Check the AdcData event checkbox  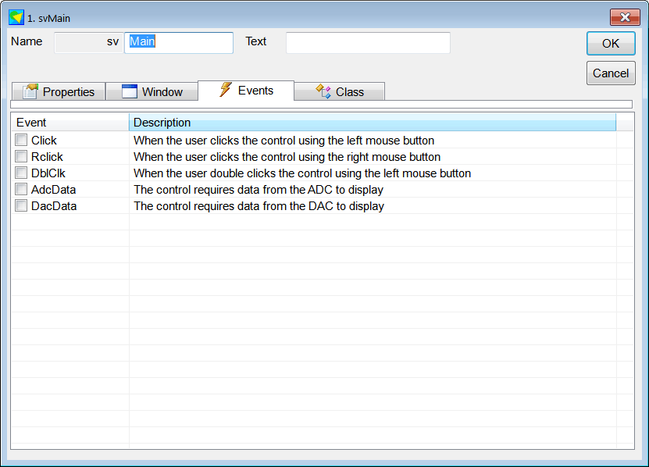coord(21,189)
